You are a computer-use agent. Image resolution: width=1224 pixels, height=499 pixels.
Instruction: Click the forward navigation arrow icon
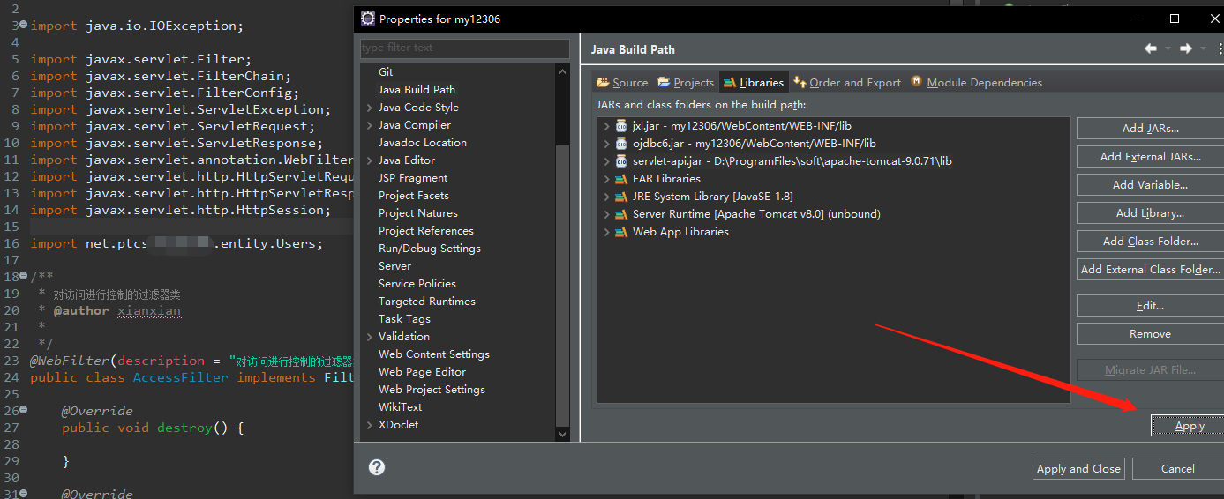(1186, 48)
